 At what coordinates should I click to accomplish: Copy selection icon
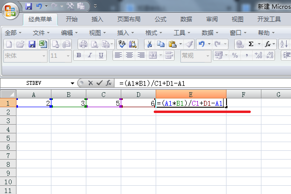click(x=161, y=44)
